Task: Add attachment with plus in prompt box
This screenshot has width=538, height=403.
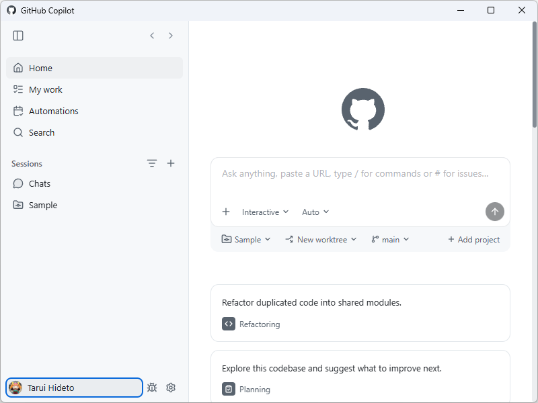Action: pyautogui.click(x=226, y=212)
